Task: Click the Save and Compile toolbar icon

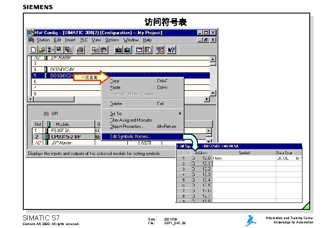Action: [x=68, y=50]
